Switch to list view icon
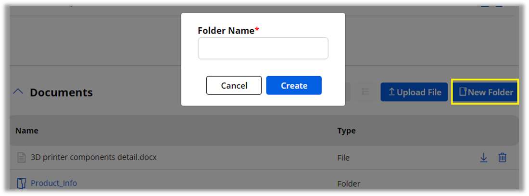529x196 pixels. (x=365, y=92)
